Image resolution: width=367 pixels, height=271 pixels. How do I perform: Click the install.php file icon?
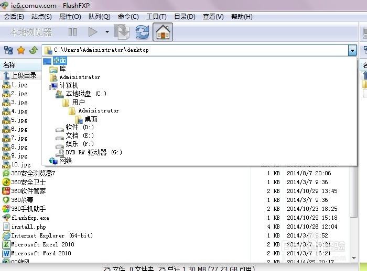pos(6,227)
